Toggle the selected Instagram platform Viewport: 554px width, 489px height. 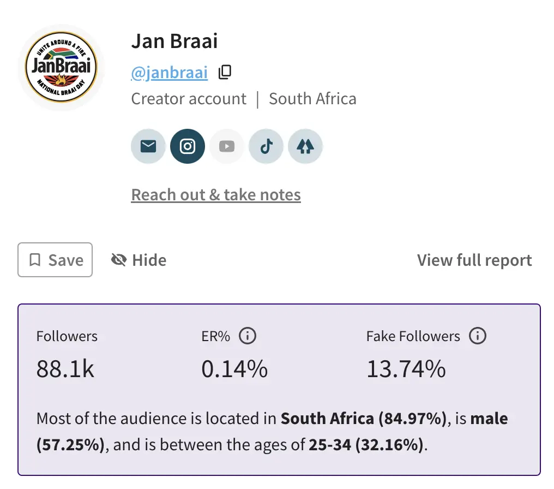coord(187,146)
